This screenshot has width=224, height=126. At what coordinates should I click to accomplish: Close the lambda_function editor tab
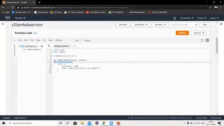(70, 46)
